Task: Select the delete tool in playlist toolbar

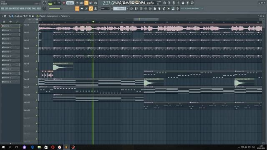Action: [x=15, y=16]
